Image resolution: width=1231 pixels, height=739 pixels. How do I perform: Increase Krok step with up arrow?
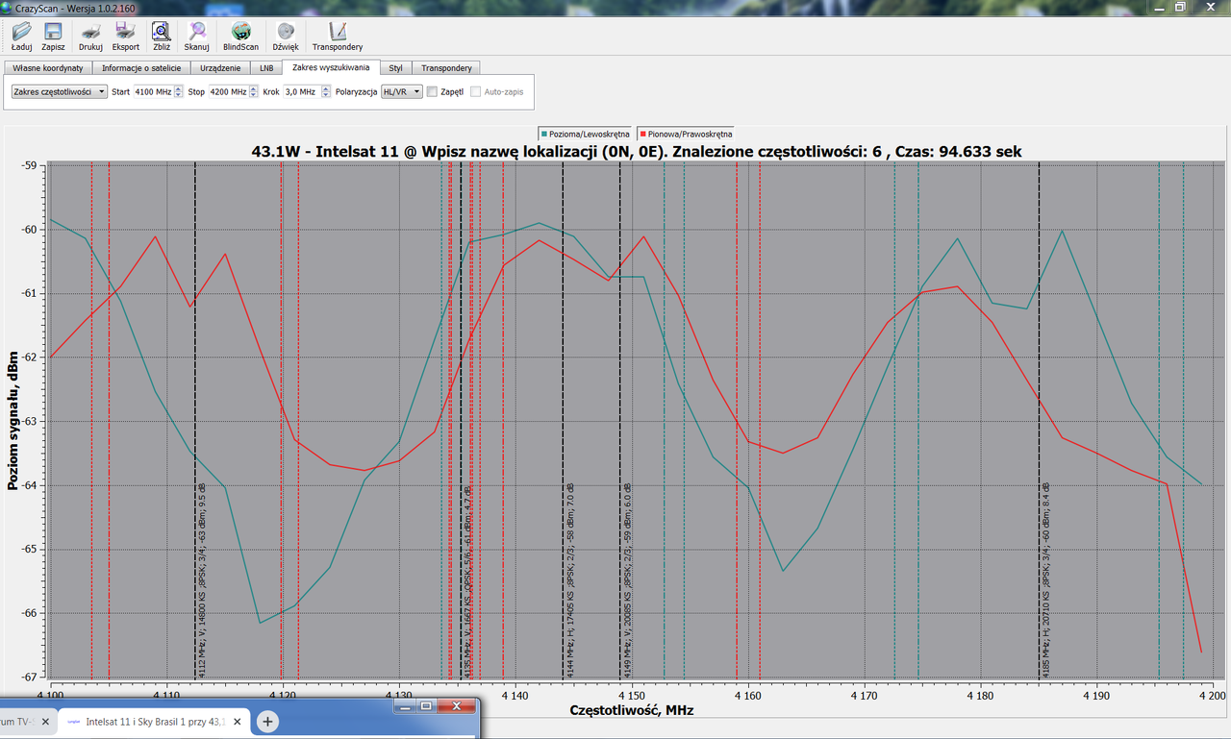click(326, 88)
